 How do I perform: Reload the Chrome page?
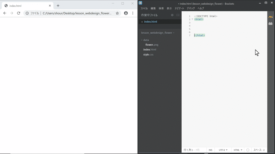tap(19, 13)
